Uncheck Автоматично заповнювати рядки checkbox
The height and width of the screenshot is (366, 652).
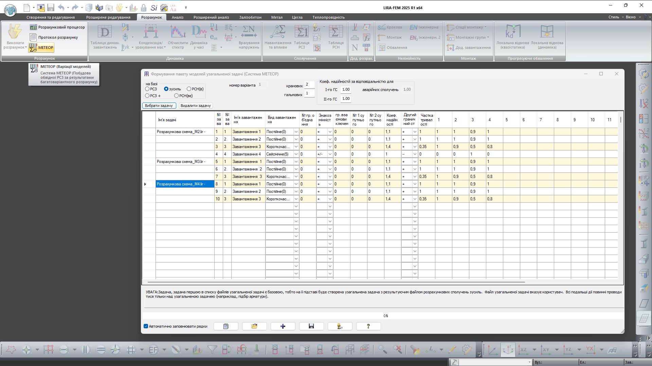(x=146, y=326)
